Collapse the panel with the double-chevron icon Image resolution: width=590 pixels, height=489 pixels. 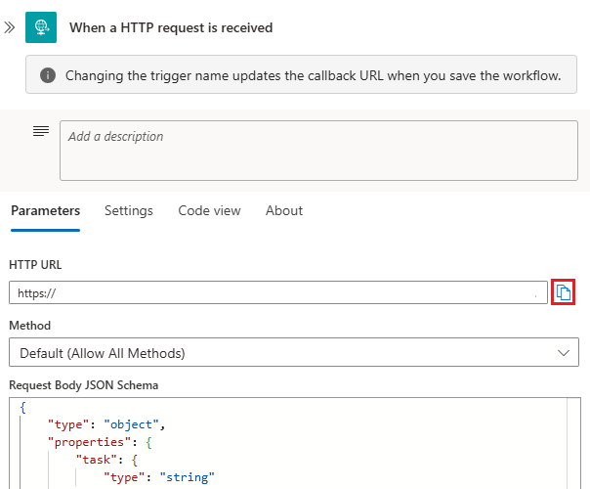pos(9,27)
